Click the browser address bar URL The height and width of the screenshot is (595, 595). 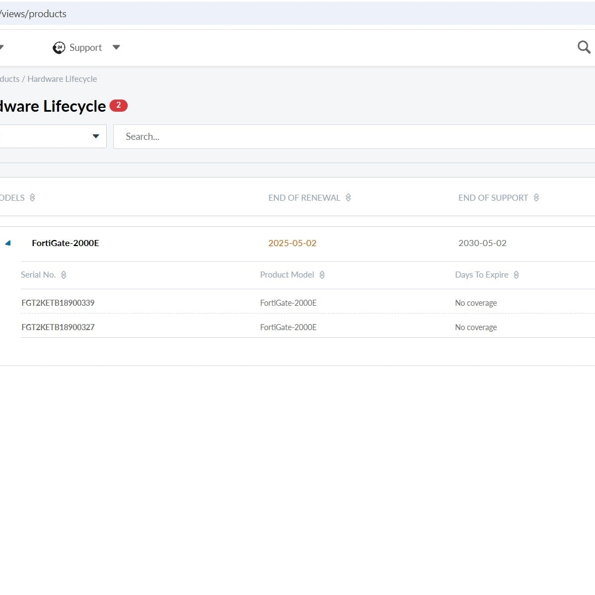(x=33, y=14)
